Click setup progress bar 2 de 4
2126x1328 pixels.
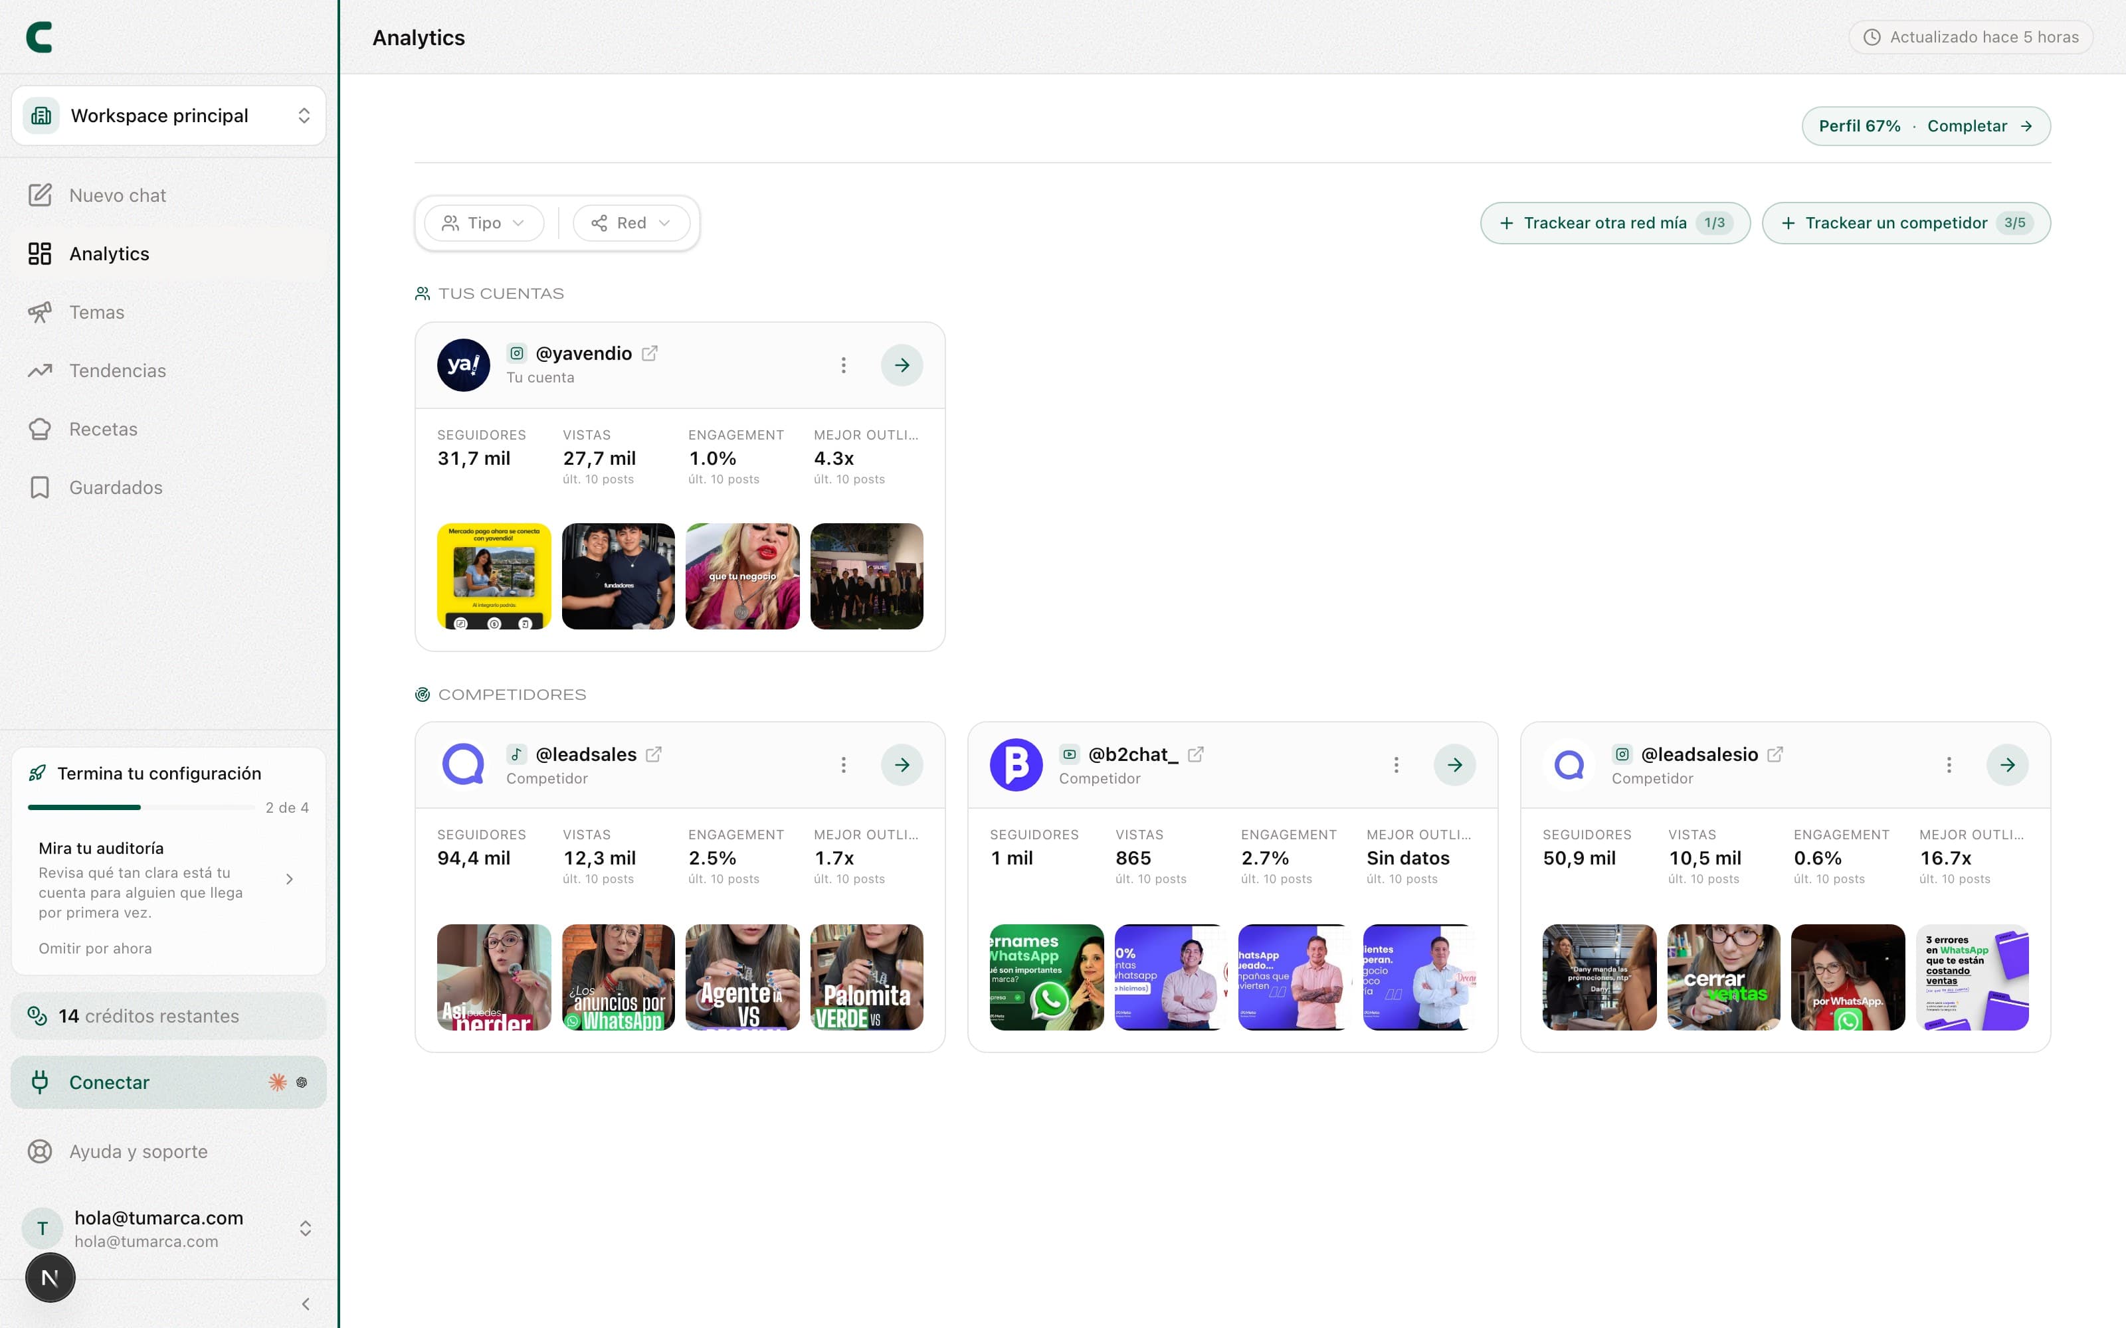(141, 807)
